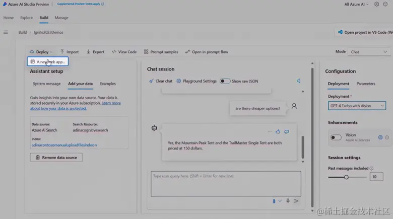
Task: Toggle Show raw JSON switch
Action: 225,81
